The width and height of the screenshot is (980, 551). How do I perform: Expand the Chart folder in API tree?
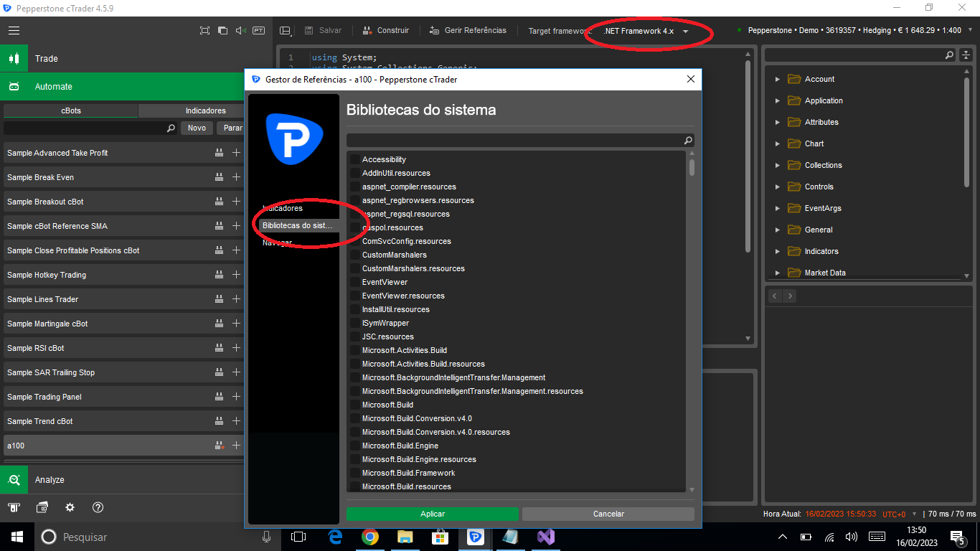pyautogui.click(x=778, y=144)
